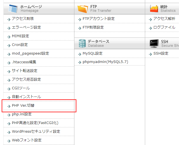
Task: Open MySQL設定
Action: coord(93,53)
